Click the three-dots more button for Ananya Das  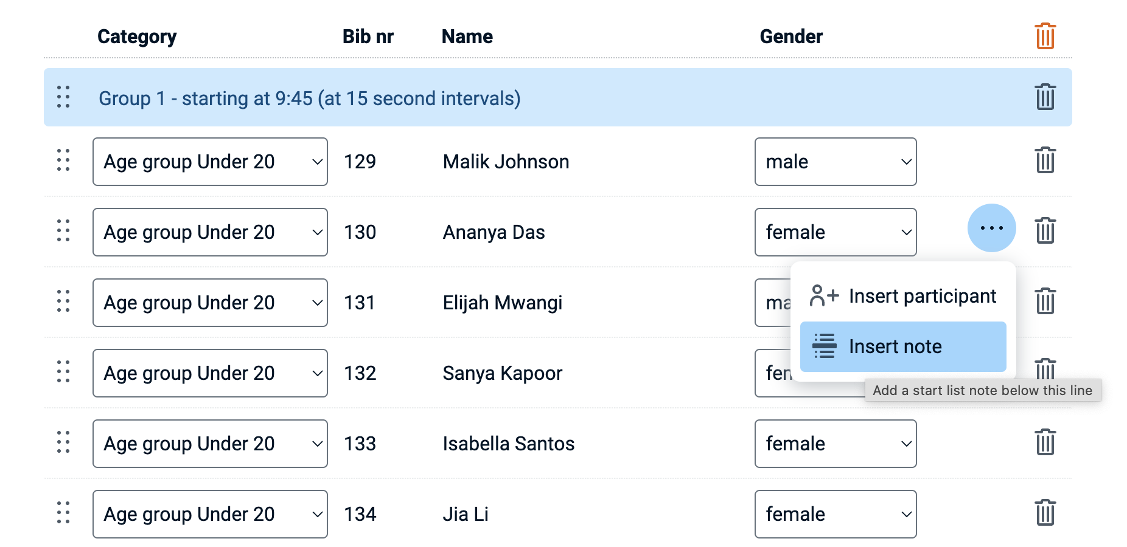click(x=991, y=228)
